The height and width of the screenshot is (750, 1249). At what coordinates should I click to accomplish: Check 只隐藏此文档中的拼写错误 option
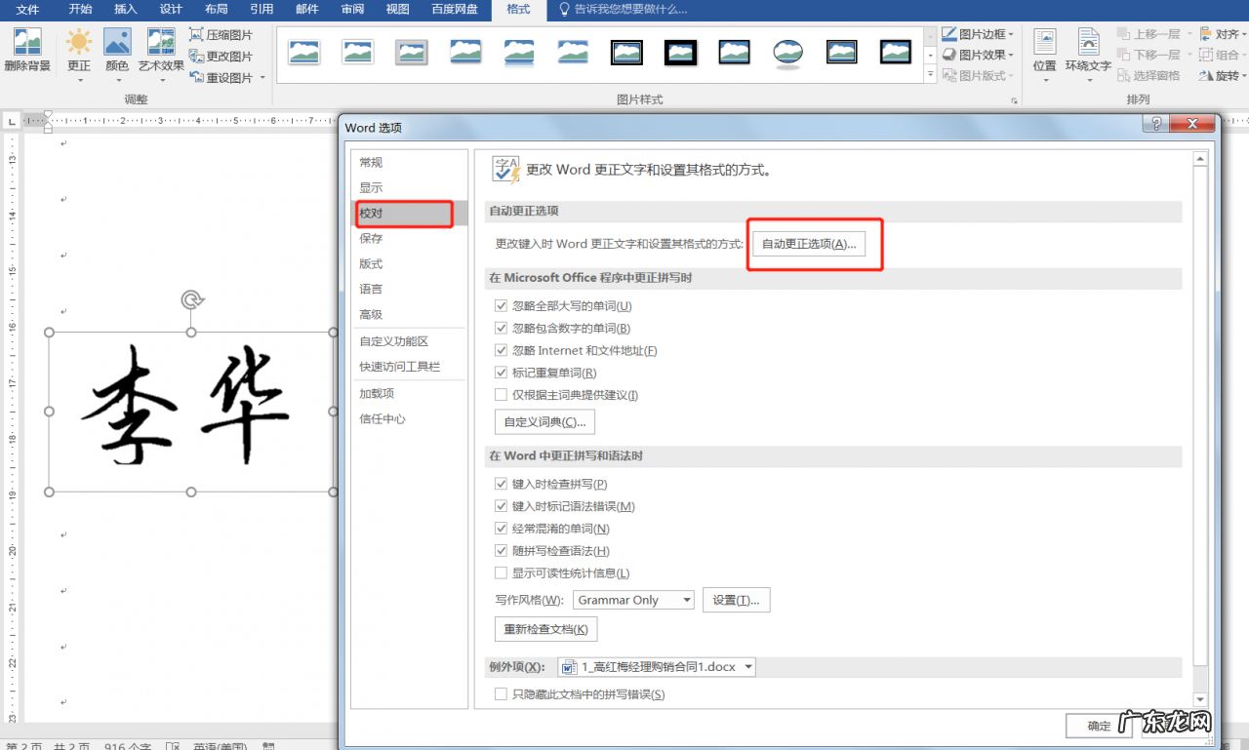(501, 694)
